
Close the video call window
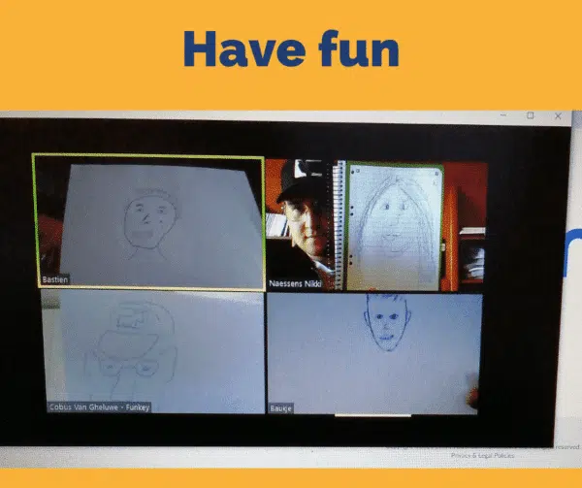pyautogui.click(x=558, y=115)
